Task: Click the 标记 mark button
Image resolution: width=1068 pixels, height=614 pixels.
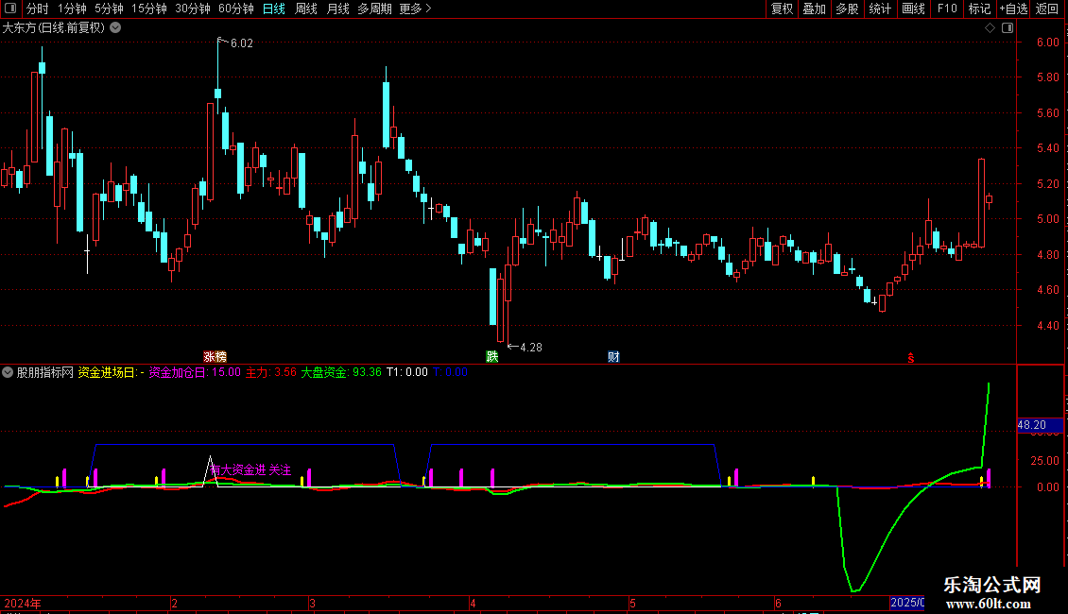Action: click(979, 9)
